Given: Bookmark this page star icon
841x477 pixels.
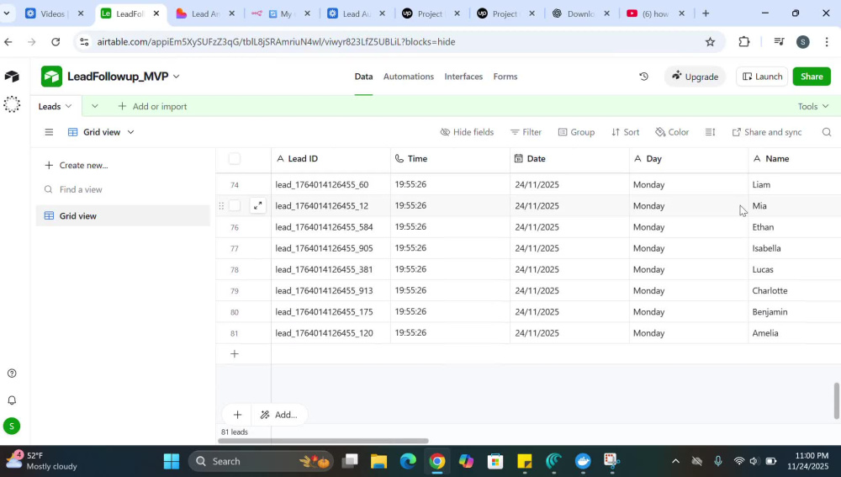Looking at the screenshot, I should 710,42.
